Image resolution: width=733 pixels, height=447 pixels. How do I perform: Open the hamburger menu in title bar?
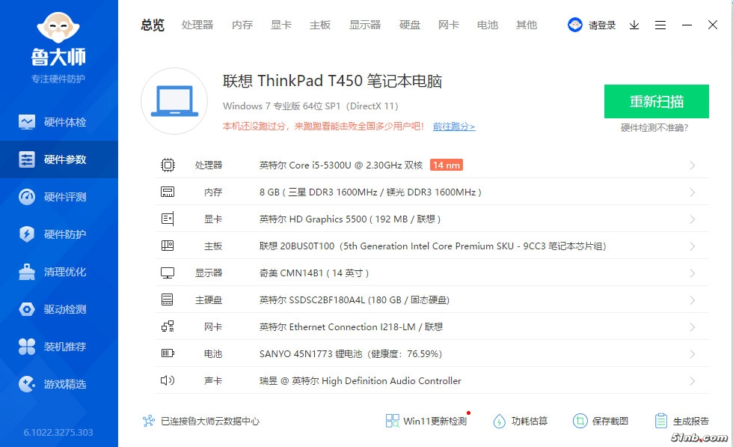[660, 25]
